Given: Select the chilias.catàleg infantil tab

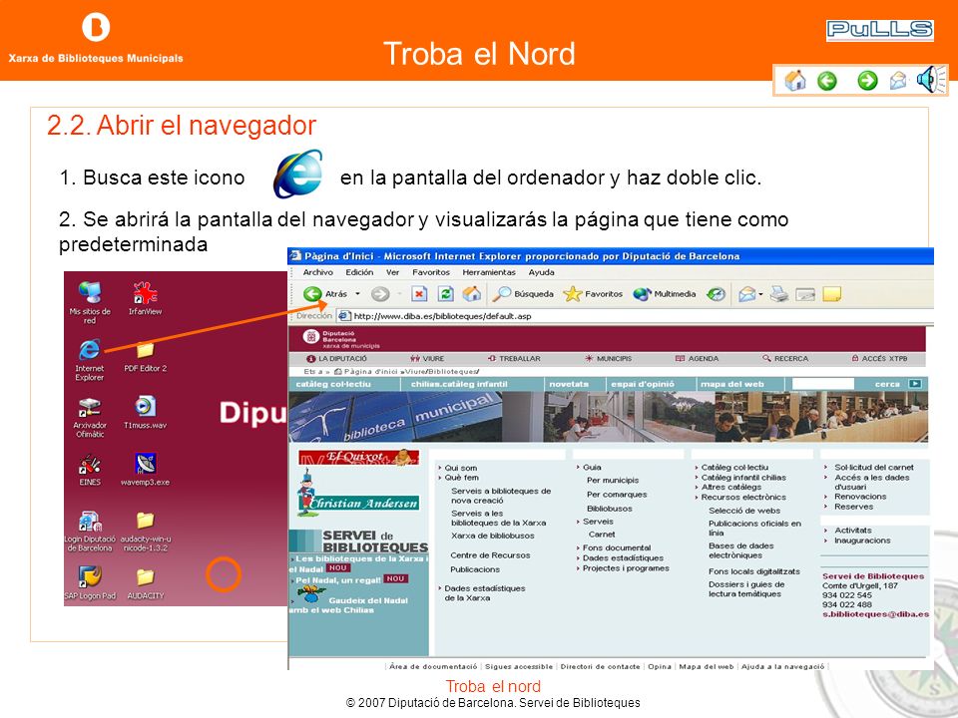Looking at the screenshot, I should (x=459, y=384).
